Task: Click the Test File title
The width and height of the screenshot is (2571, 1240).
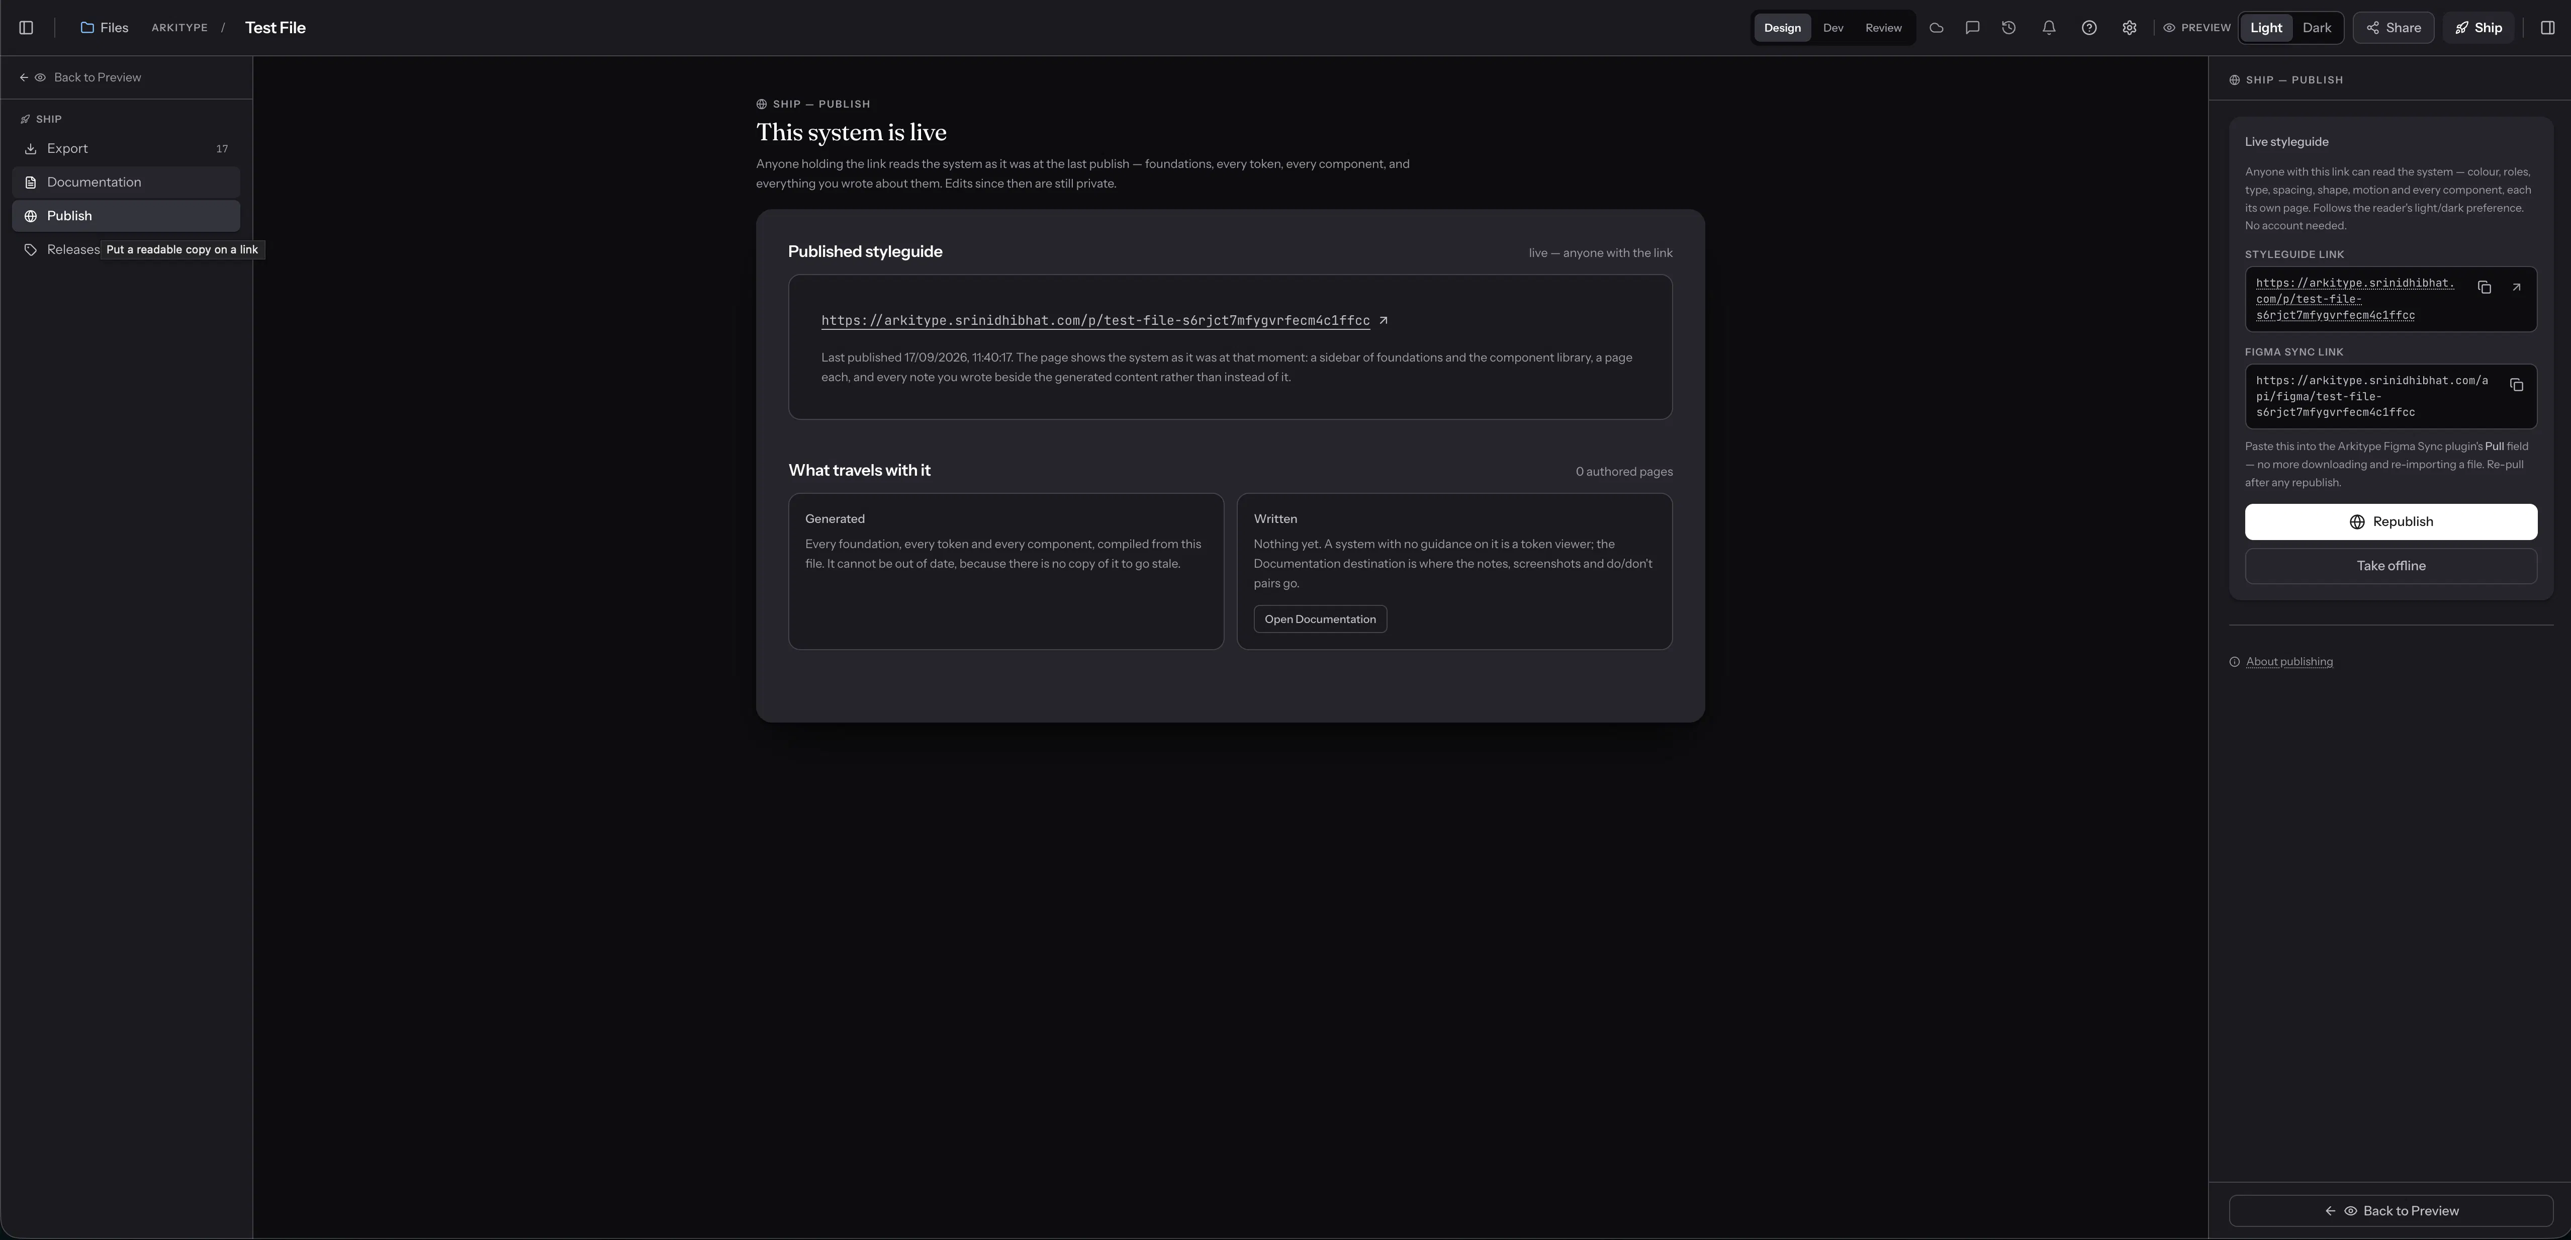Action: coord(276,28)
